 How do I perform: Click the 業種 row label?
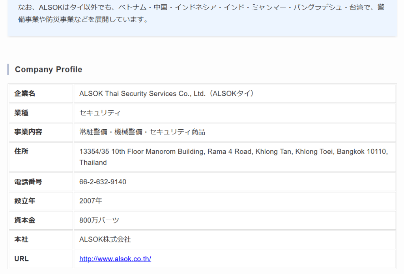coord(21,113)
